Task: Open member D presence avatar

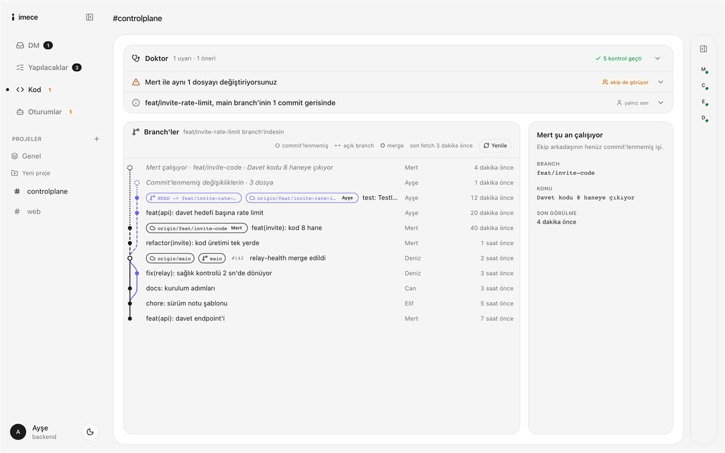Action: tap(704, 118)
